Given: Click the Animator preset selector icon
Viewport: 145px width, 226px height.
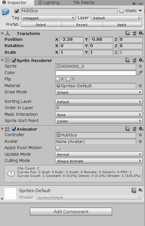Looking at the screenshot, I should point(134,129).
